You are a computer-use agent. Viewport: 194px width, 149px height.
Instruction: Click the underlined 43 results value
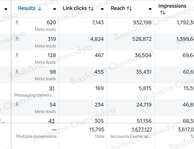point(51,121)
